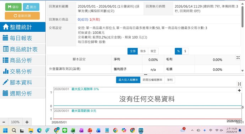The height and width of the screenshot is (134, 245).
Task: Click the 毛損 row label
Action: 169,69
